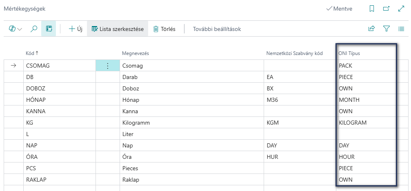Click OWN type in the RAKLAP row

[x=366, y=180]
